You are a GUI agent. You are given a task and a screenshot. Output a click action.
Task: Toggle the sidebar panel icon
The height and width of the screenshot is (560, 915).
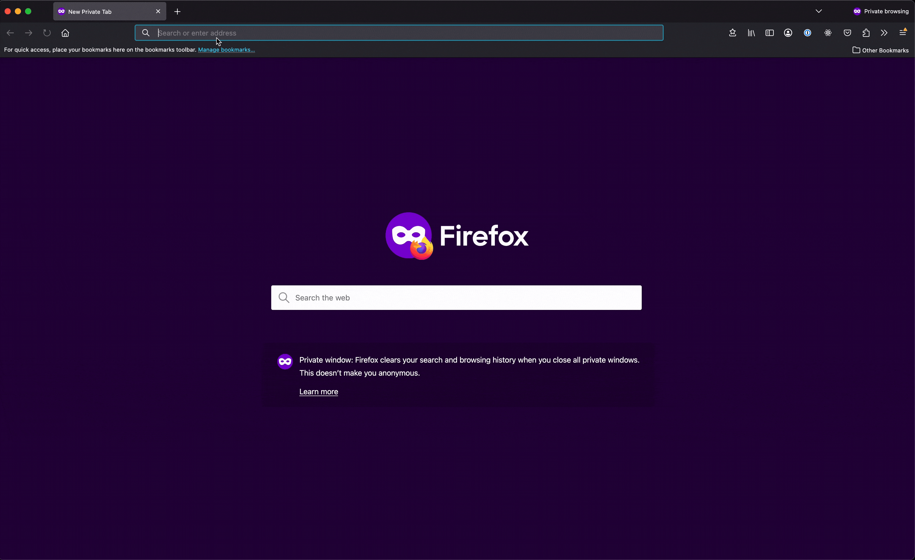click(769, 33)
